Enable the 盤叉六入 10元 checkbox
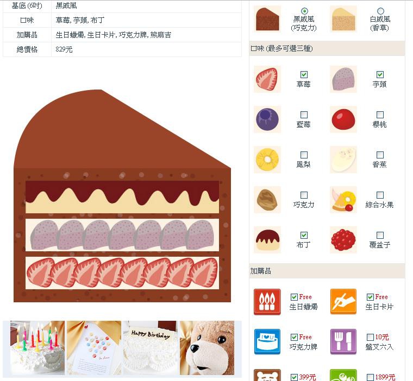The height and width of the screenshot is (381, 413). coord(370,337)
